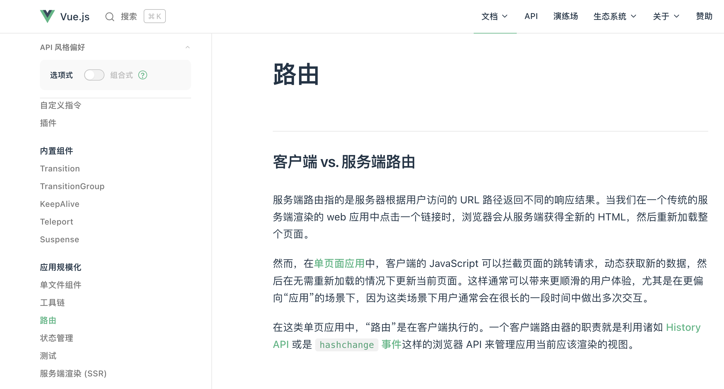Viewport: 724px width, 389px height.
Task: Open the 文档 dropdown menu
Action: pos(495,16)
